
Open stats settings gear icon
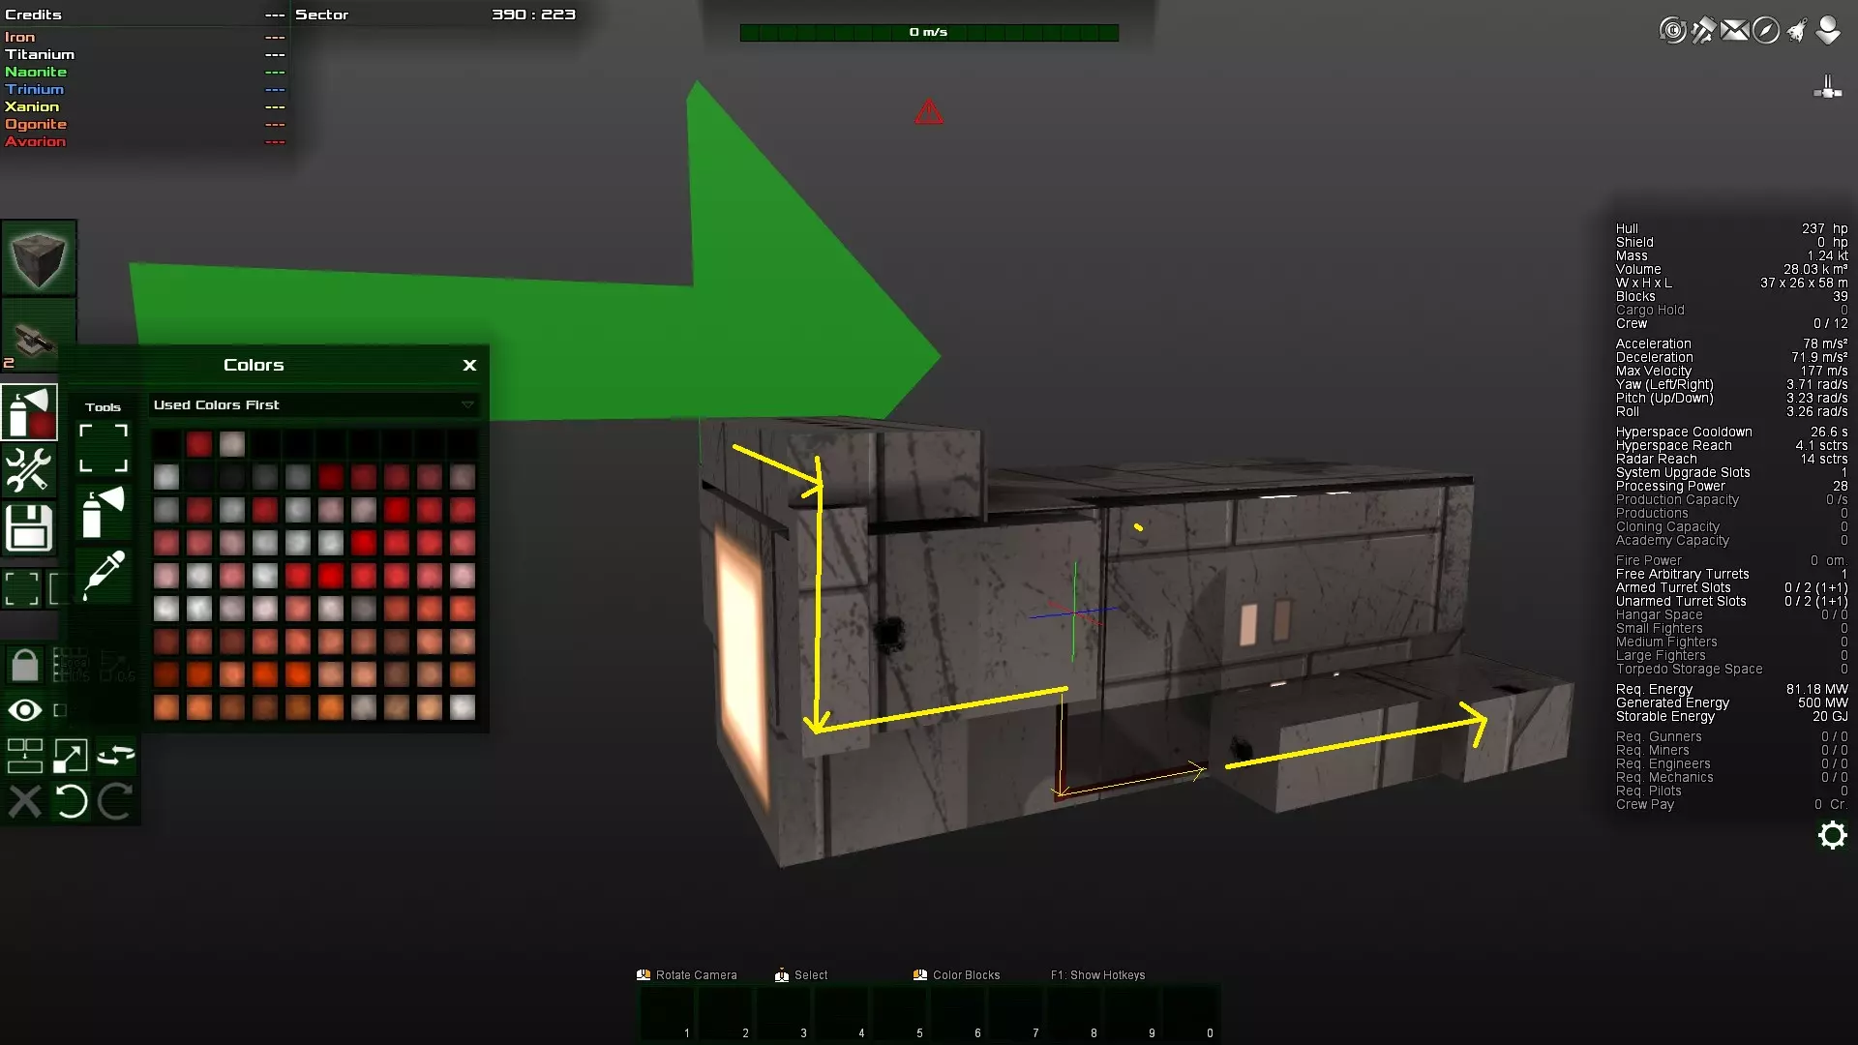1832,835
